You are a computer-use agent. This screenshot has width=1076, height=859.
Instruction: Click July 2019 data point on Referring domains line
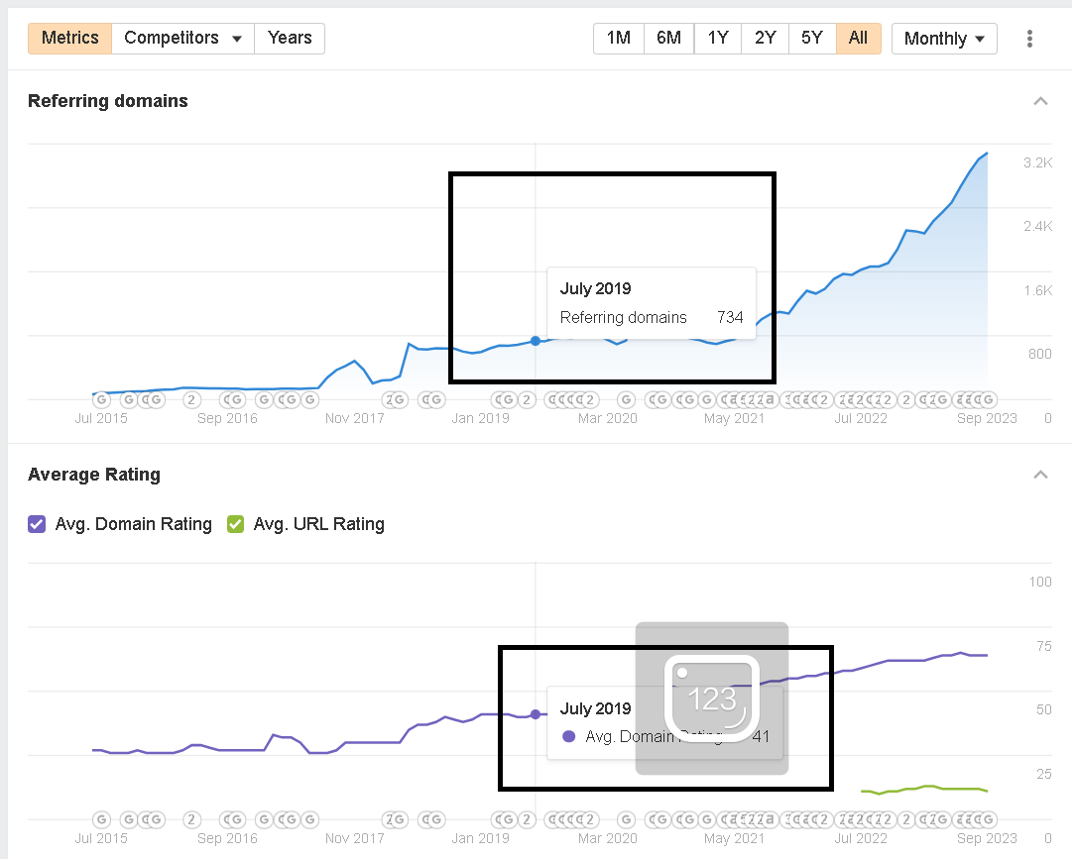point(536,341)
